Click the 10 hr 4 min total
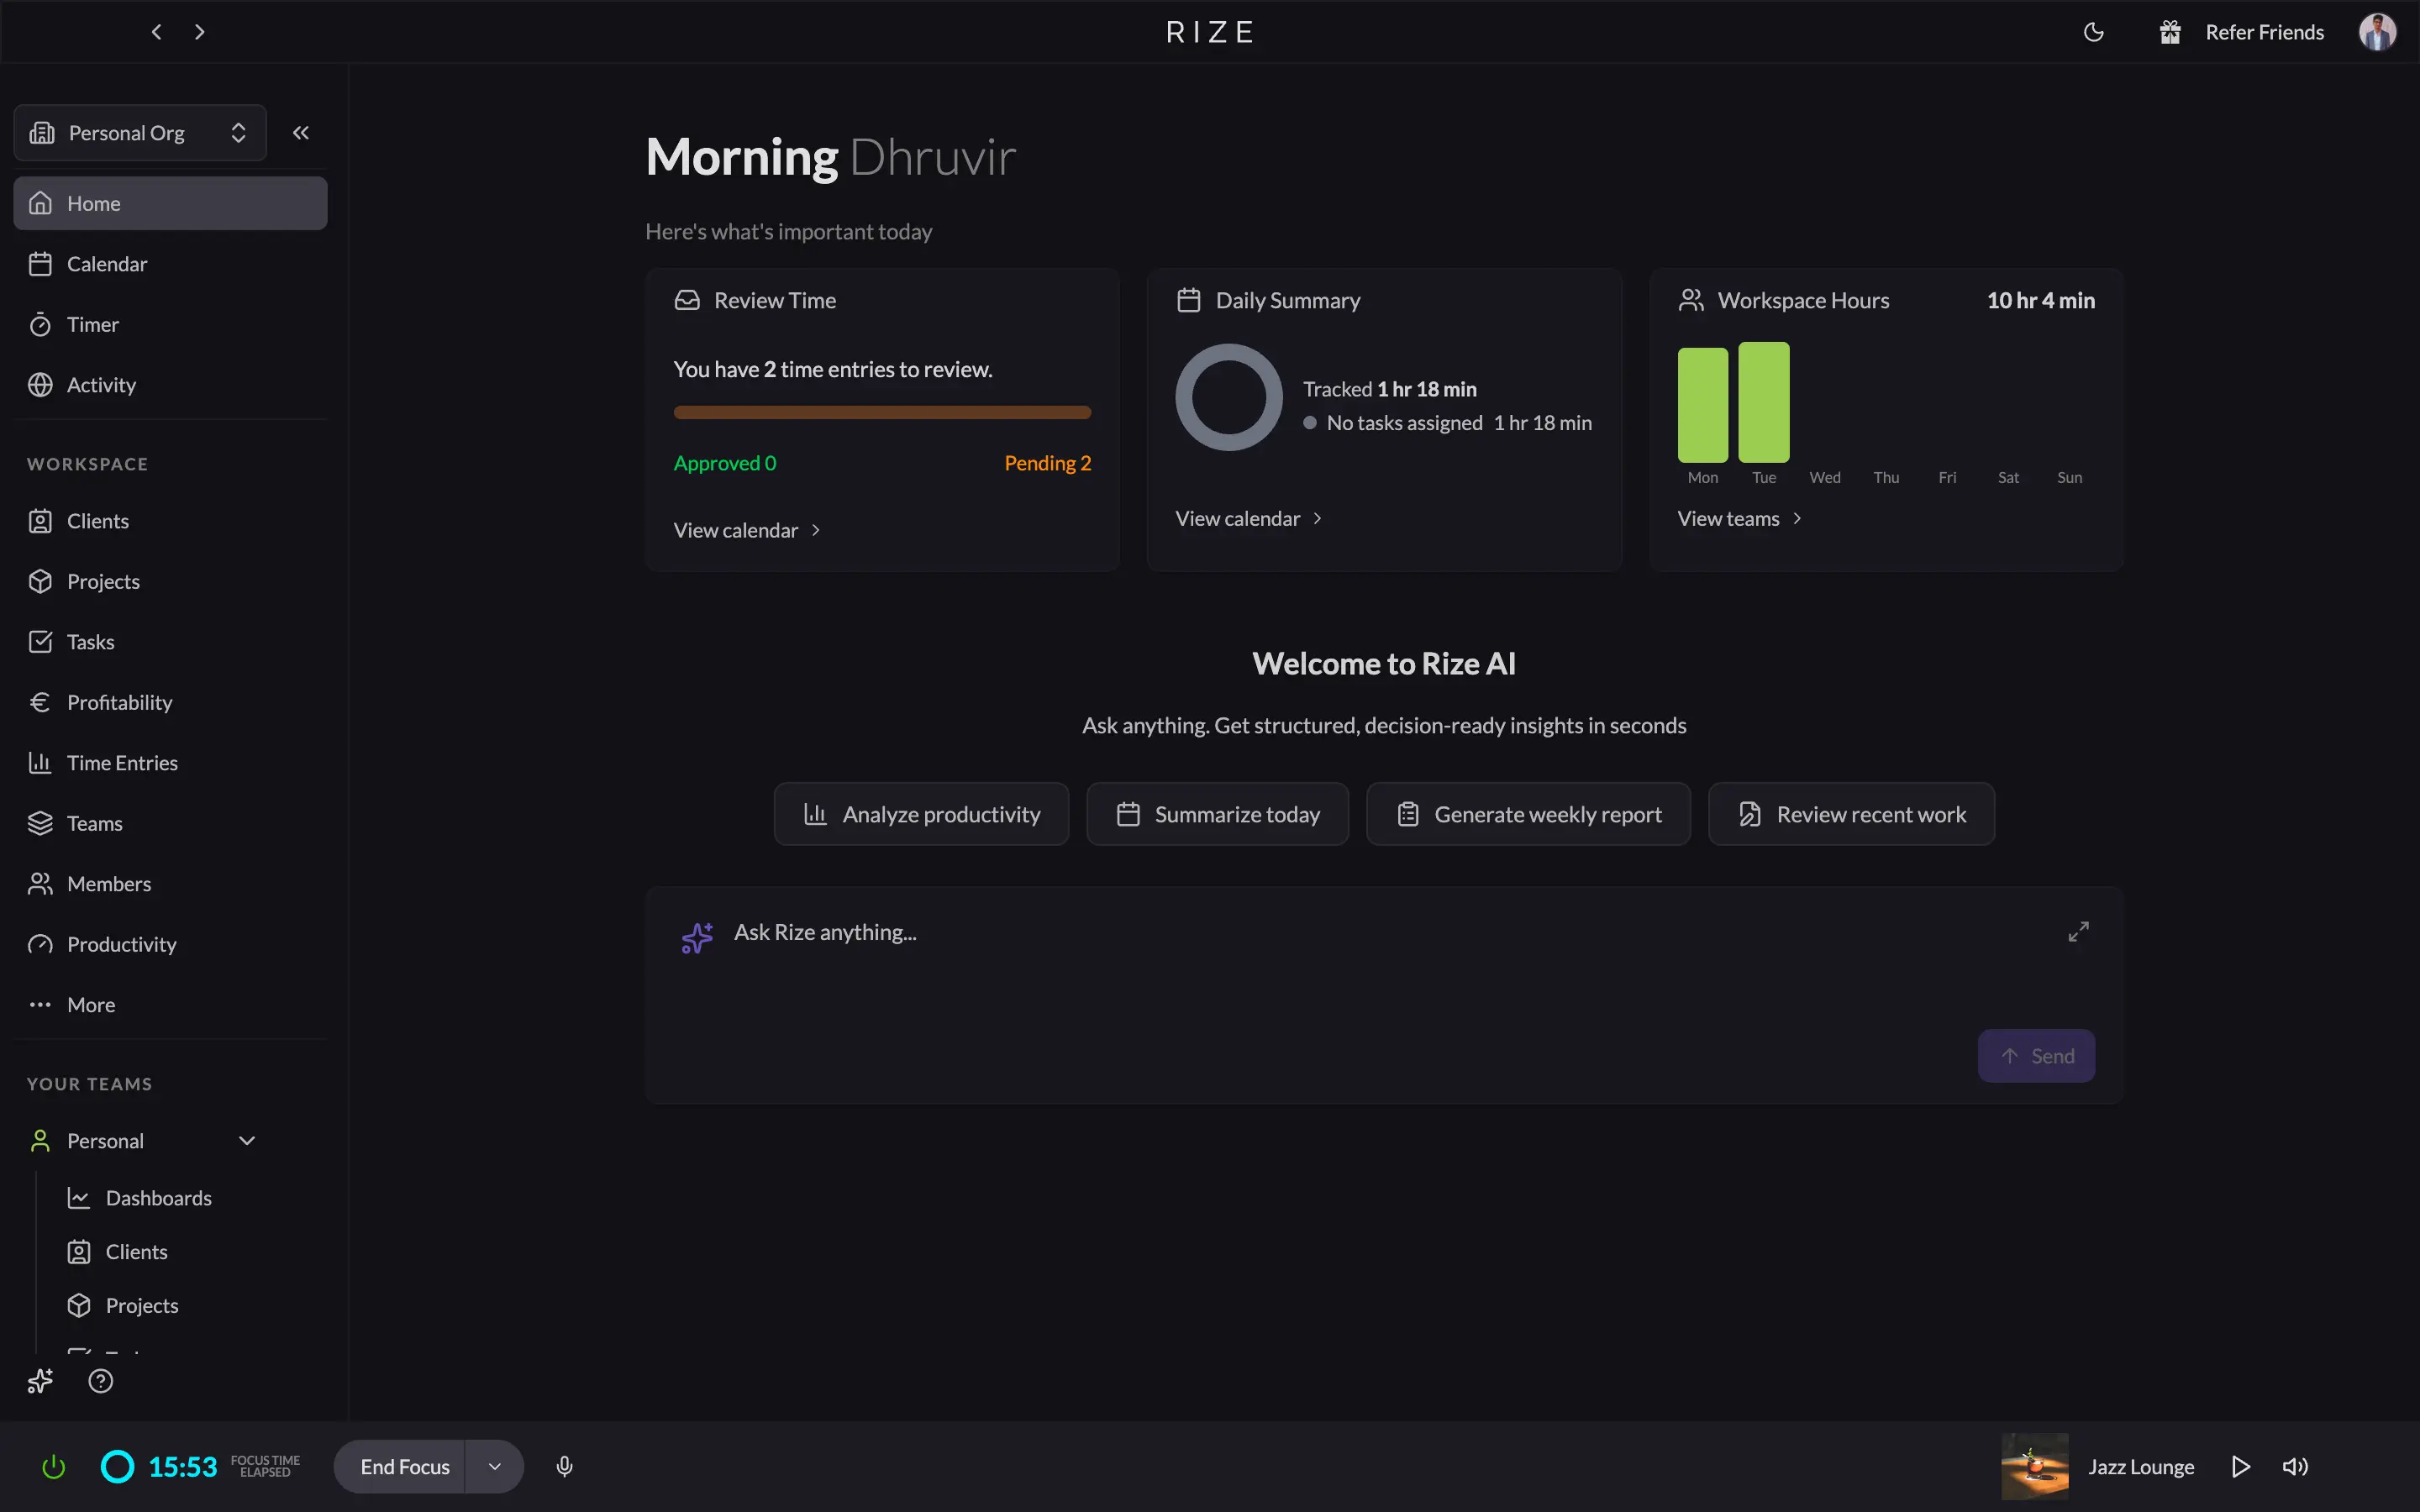Screen dimensions: 2420x1512 coord(2040,300)
